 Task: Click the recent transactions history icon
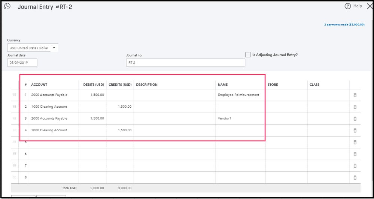pyautogui.click(x=7, y=6)
